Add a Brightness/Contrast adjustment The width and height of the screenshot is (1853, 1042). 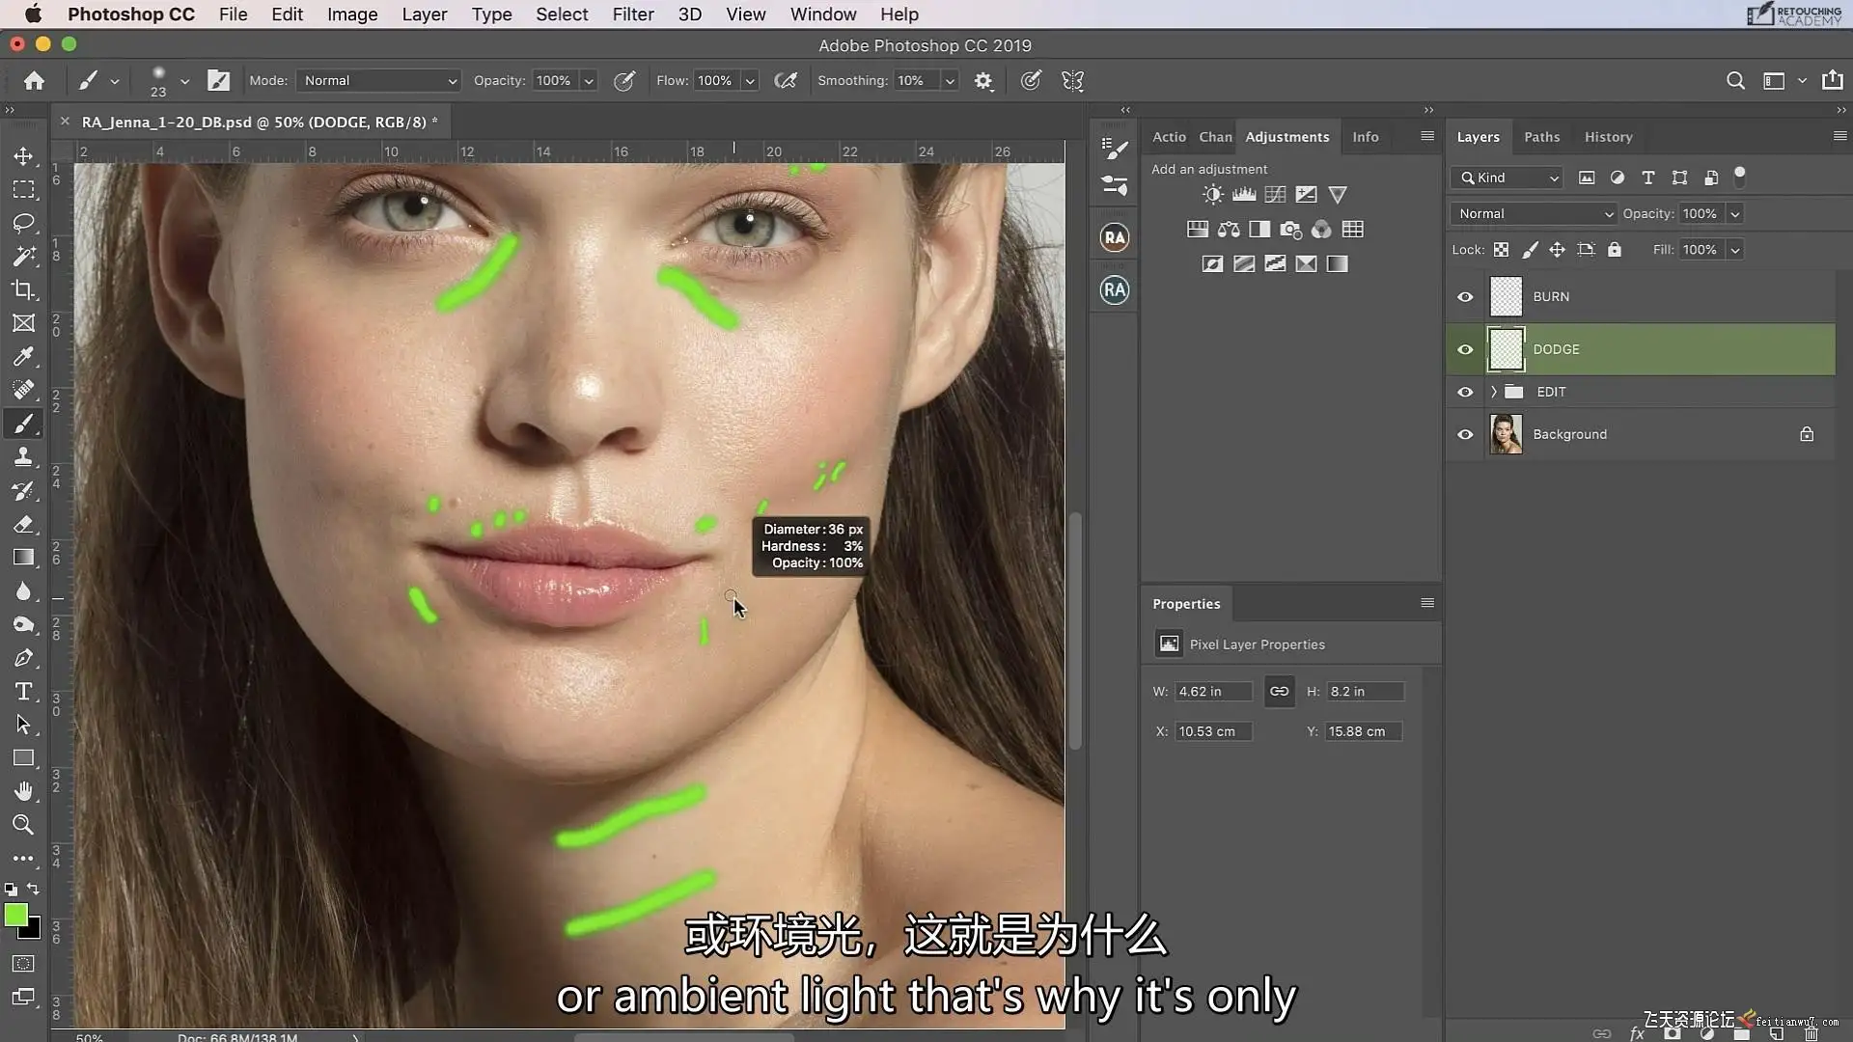coord(1213,195)
